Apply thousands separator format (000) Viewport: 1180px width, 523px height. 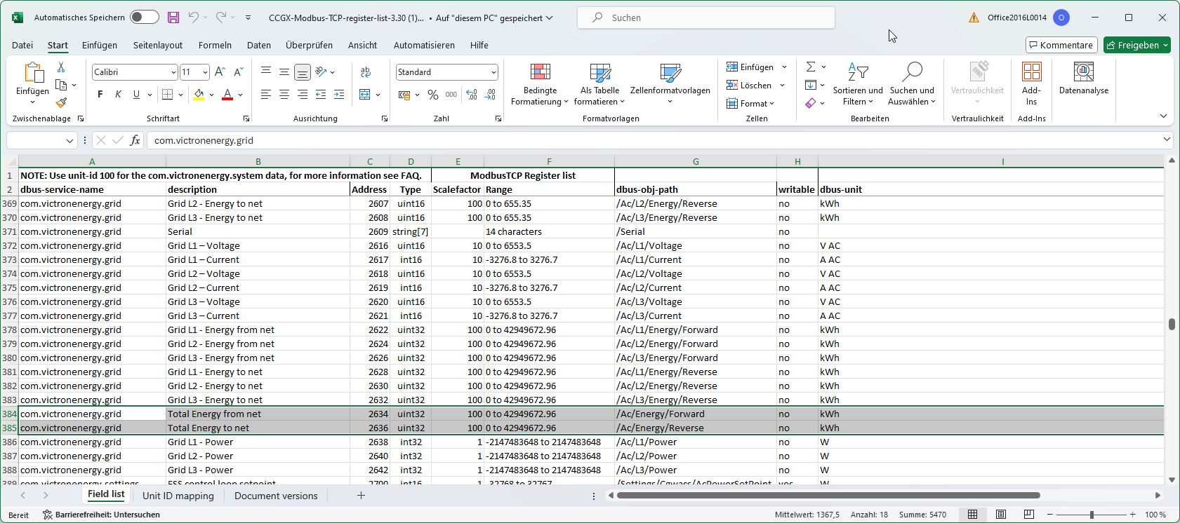pos(451,94)
